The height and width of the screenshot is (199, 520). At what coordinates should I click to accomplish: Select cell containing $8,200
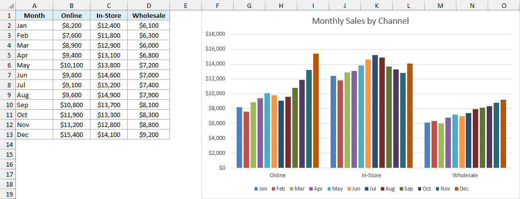[71, 25]
